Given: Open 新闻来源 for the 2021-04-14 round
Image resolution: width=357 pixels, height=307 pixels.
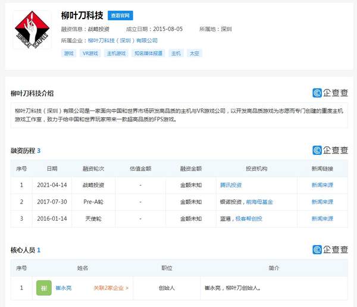Looking at the screenshot, I should click(x=322, y=185).
